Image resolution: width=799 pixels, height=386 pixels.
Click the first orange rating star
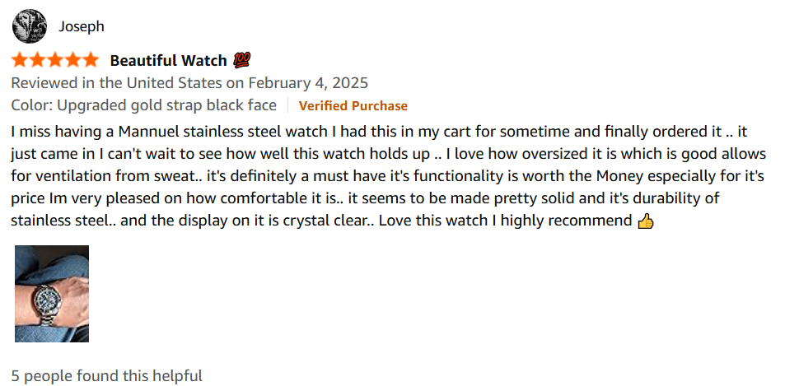click(21, 60)
